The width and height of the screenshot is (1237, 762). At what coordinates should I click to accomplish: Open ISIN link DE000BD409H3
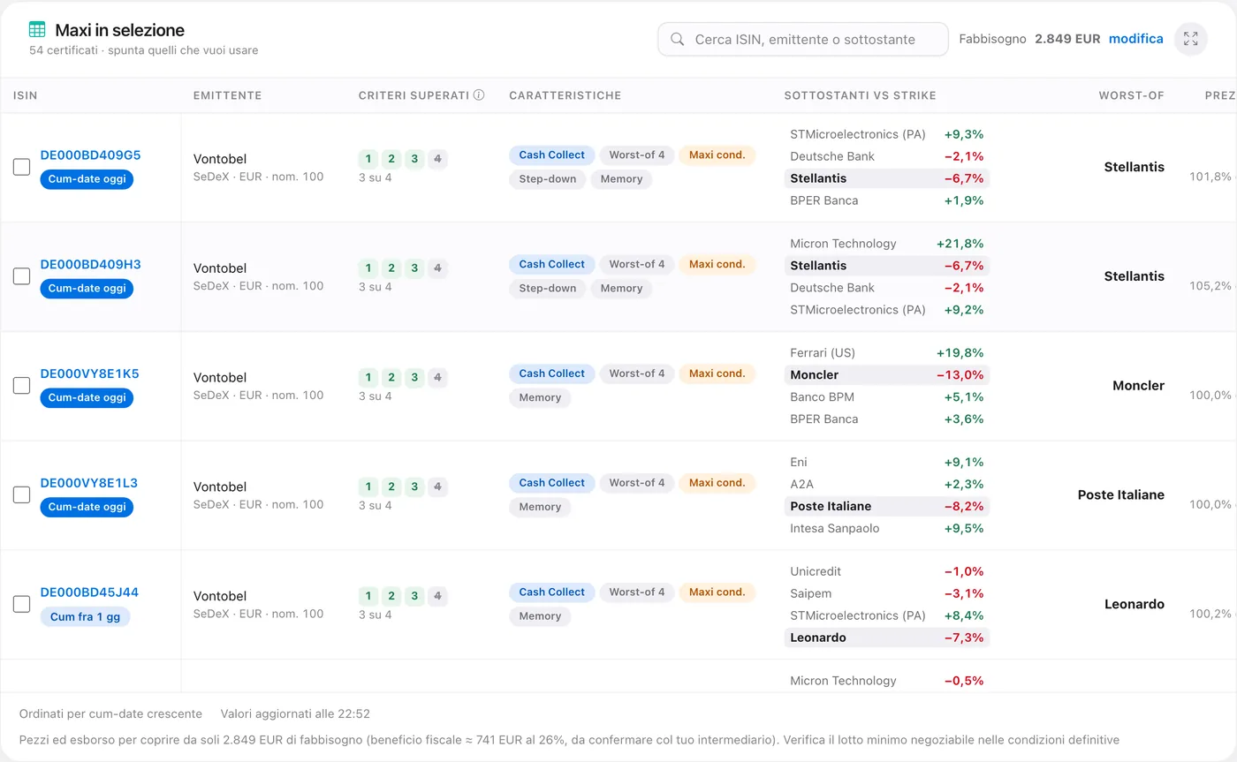(x=90, y=265)
